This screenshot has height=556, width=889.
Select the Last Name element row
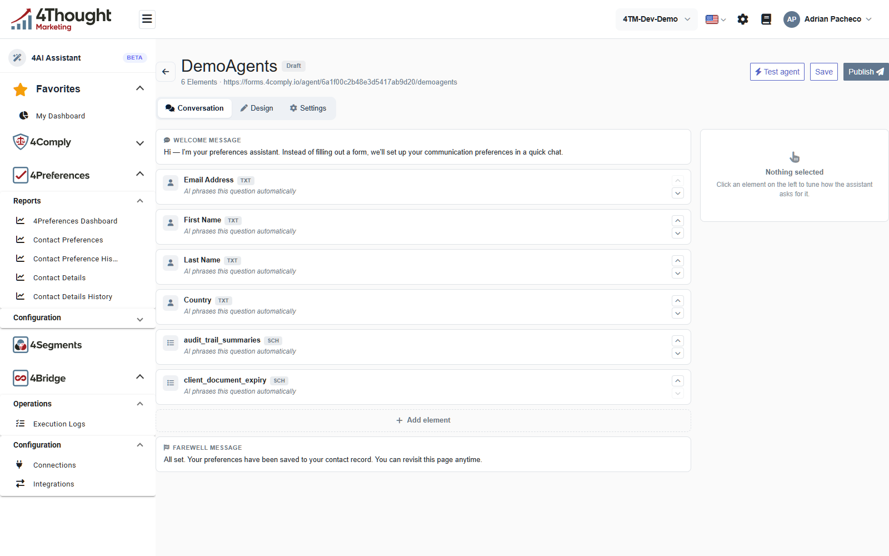(x=423, y=267)
